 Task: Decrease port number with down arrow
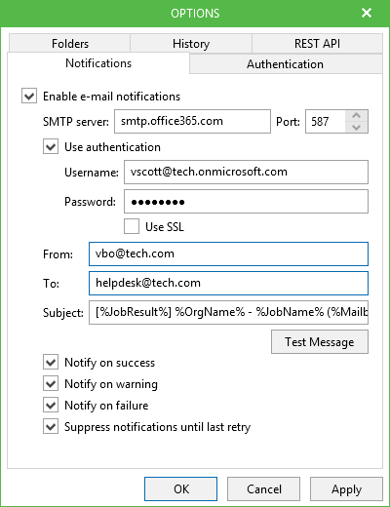point(357,127)
